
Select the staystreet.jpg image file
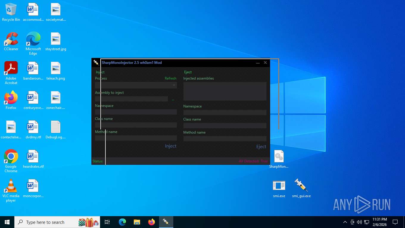pyautogui.click(x=56, y=42)
